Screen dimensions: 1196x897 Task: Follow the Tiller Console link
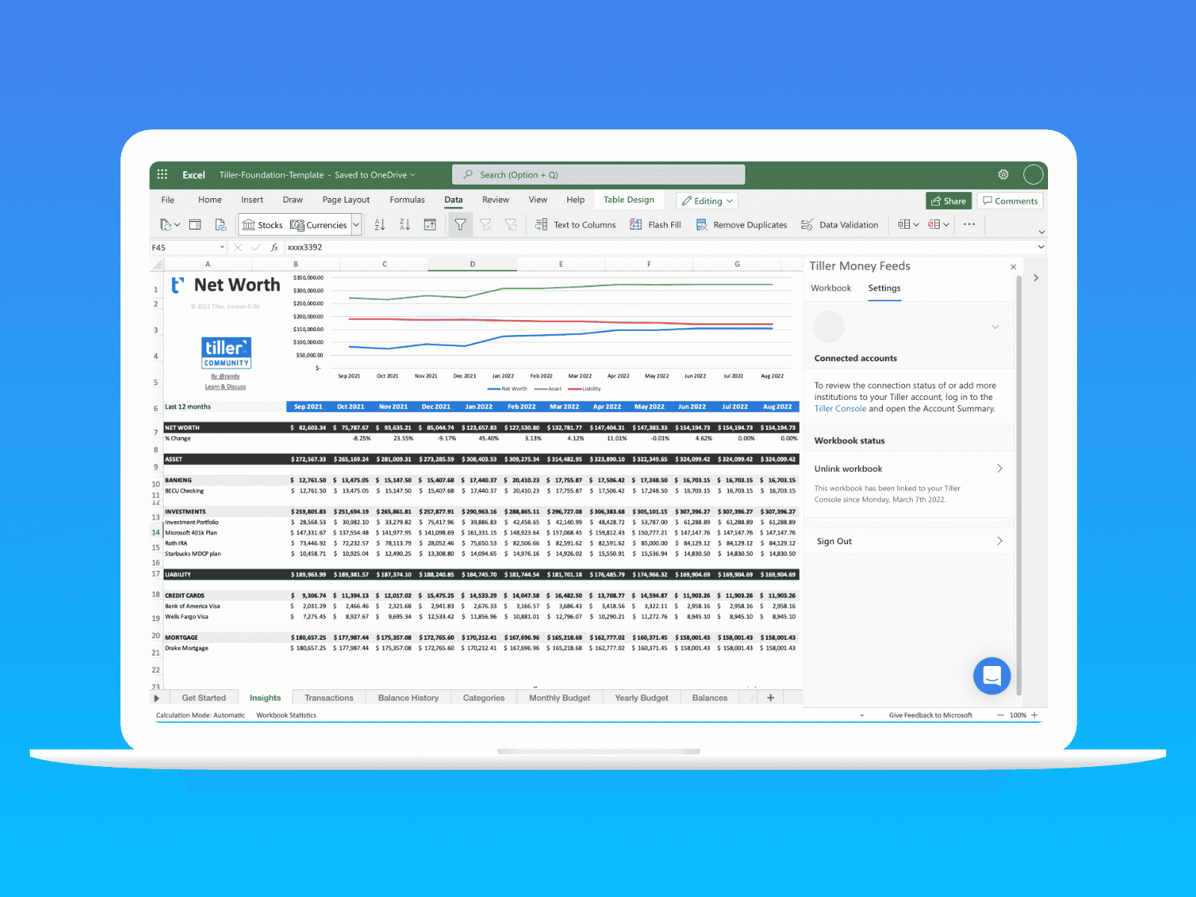pos(840,409)
